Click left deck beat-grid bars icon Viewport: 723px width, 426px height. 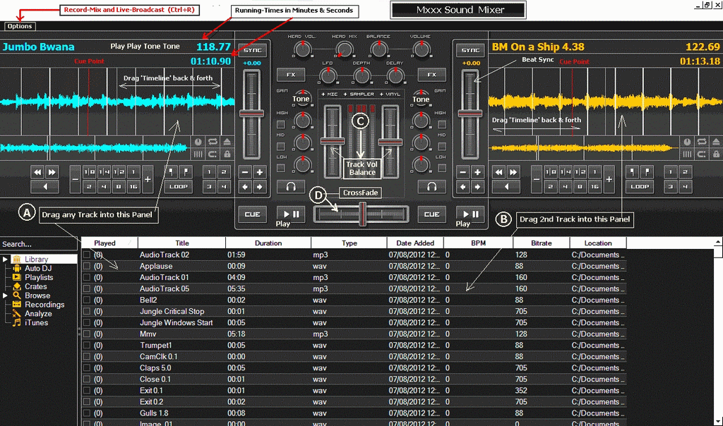tap(198, 154)
